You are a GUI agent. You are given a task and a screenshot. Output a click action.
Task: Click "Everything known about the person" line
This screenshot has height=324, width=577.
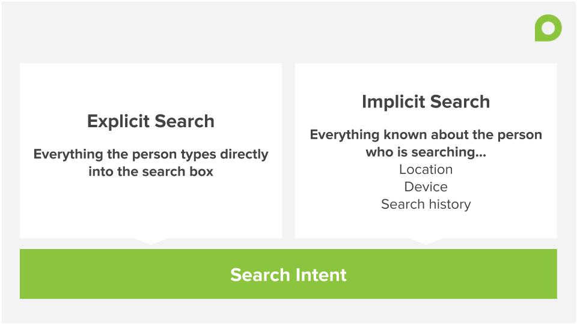tap(426, 135)
